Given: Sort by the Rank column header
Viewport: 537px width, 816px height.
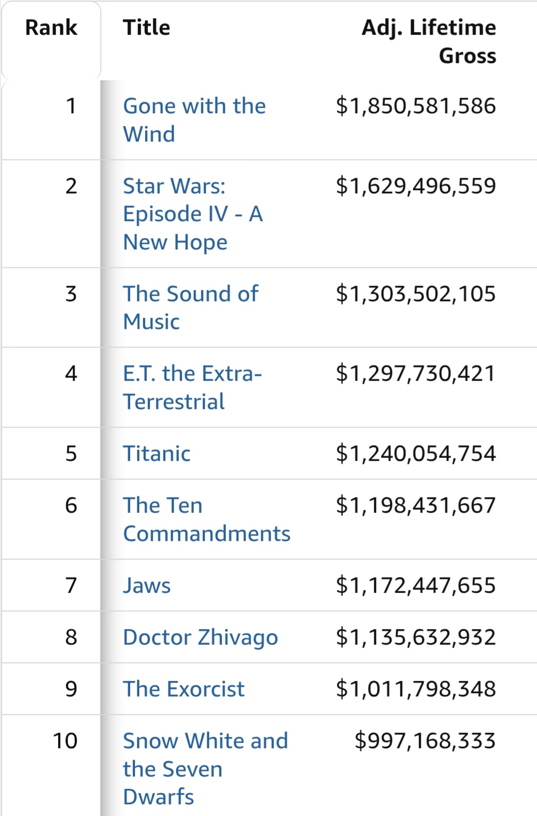Looking at the screenshot, I should [x=51, y=28].
